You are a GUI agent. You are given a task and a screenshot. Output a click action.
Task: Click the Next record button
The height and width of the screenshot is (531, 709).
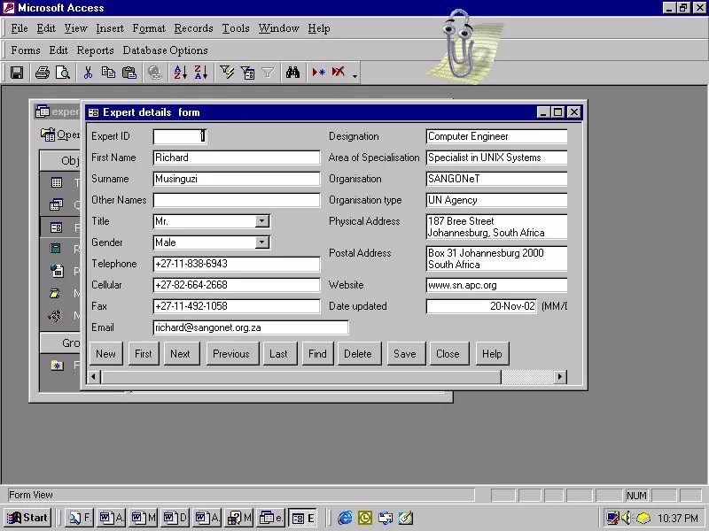[180, 353]
